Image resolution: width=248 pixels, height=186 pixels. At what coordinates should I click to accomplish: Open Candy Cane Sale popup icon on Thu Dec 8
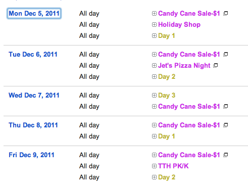click(225, 125)
